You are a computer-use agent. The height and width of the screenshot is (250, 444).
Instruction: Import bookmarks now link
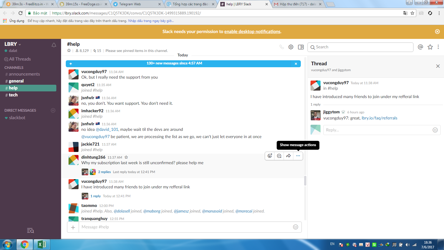[x=151, y=21]
